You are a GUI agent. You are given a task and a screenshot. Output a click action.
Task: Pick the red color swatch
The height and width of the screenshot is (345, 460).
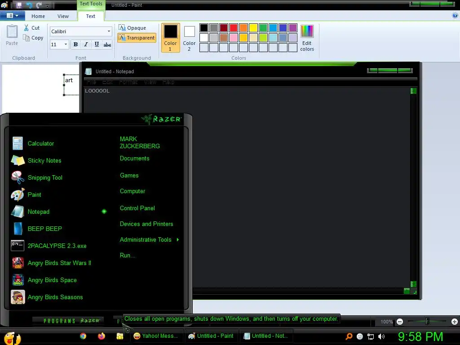tap(234, 28)
